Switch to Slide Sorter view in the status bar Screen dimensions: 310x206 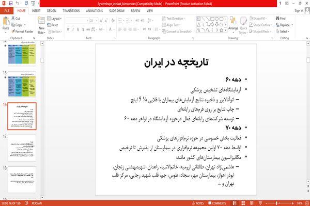click(243, 203)
